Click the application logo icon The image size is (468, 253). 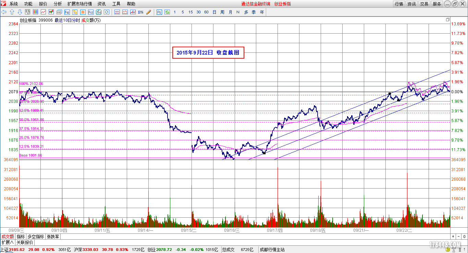click(4, 4)
